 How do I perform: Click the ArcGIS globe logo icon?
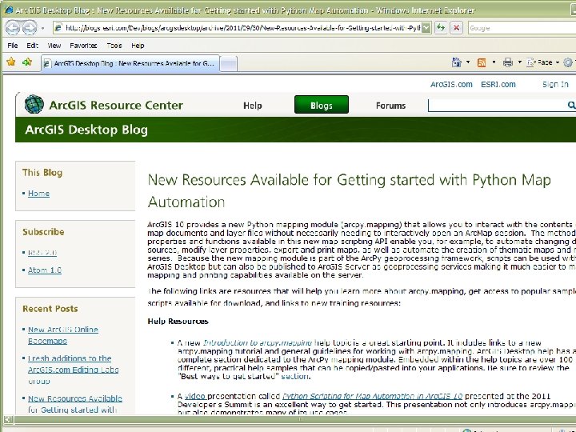tap(34, 104)
